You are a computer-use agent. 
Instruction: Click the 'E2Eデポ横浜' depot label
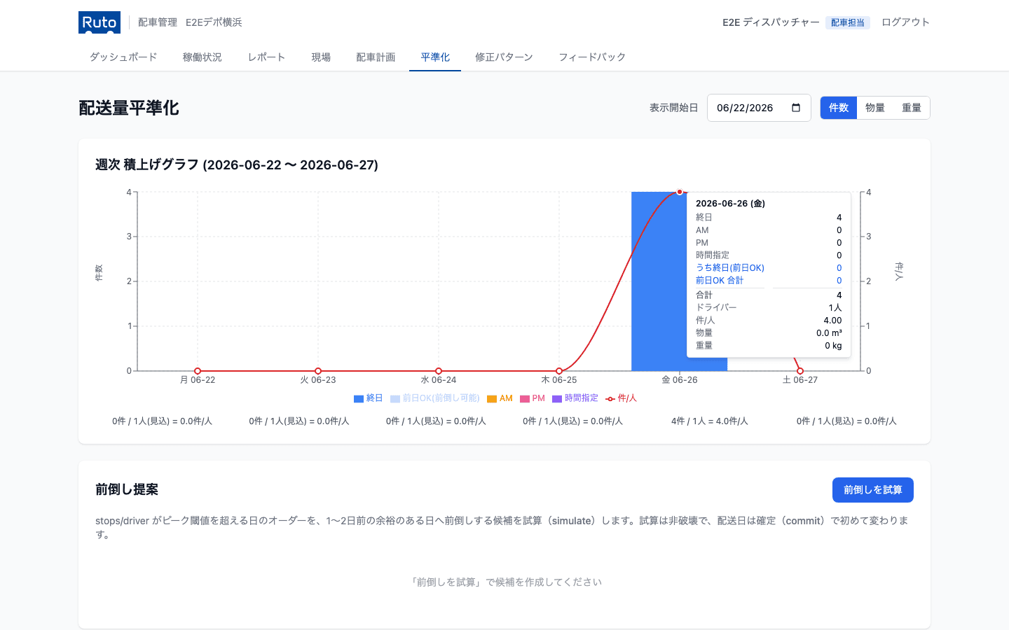[x=214, y=22]
